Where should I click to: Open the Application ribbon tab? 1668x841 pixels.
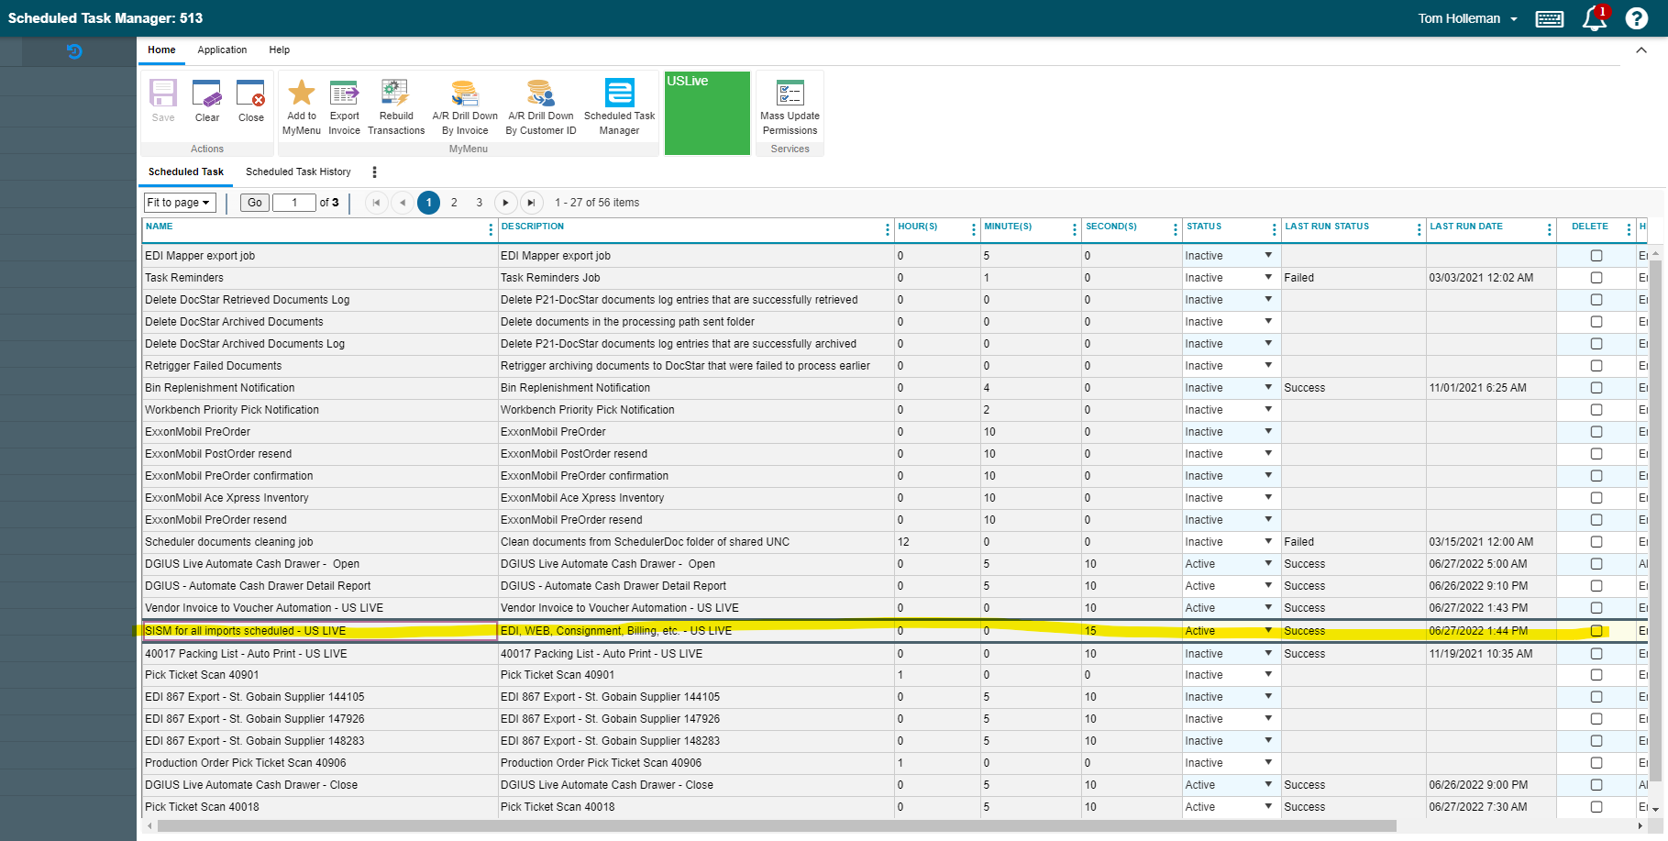point(222,50)
